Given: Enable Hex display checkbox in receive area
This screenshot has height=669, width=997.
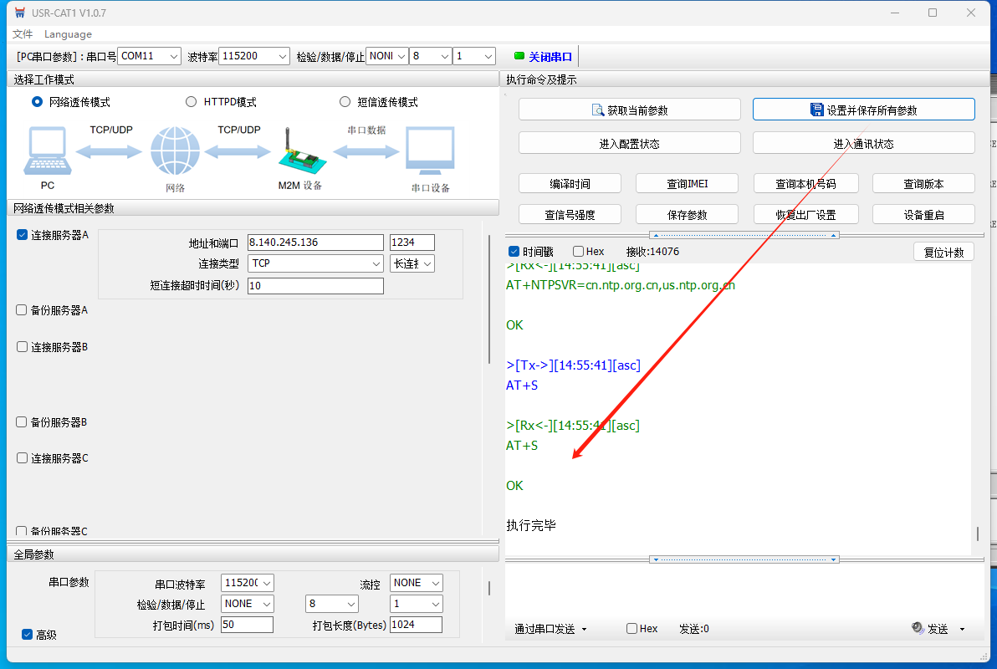Looking at the screenshot, I should click(578, 252).
